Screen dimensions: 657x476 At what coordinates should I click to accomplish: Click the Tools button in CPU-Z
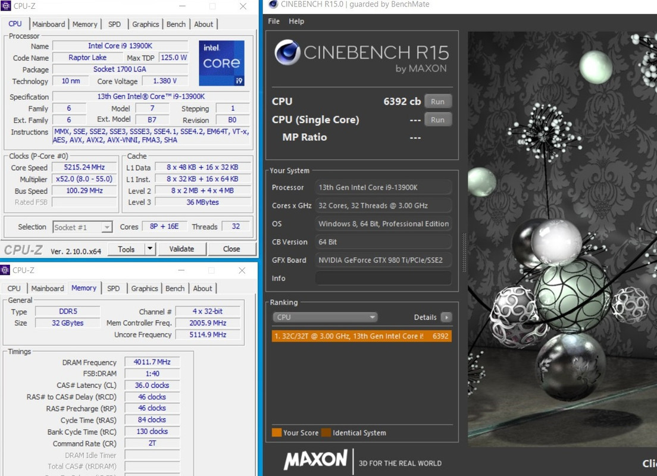pos(126,249)
